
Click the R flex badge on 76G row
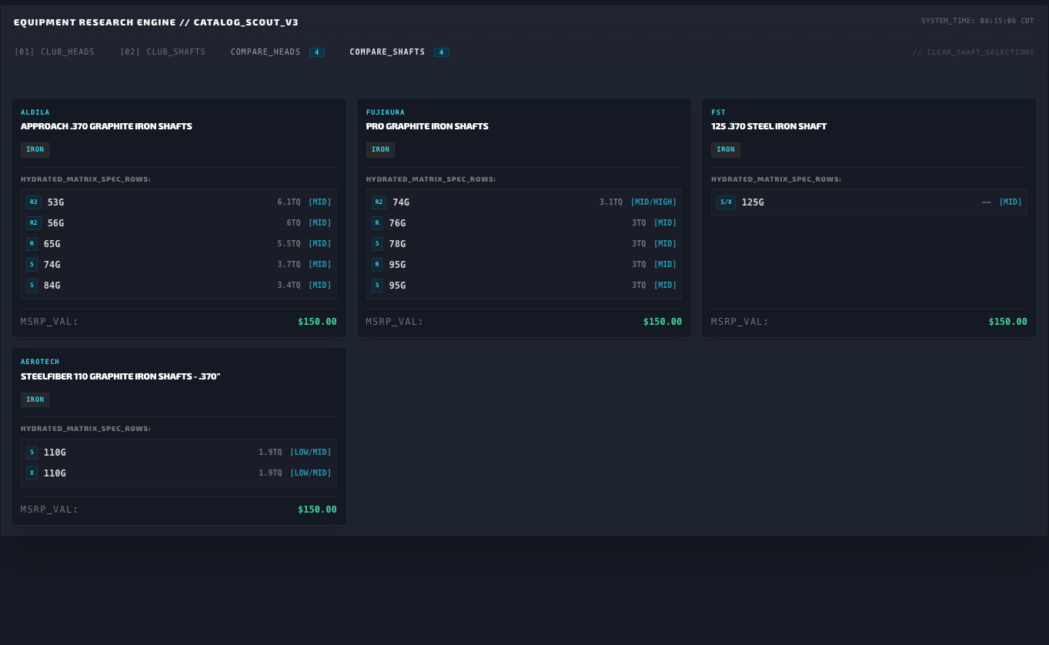377,223
